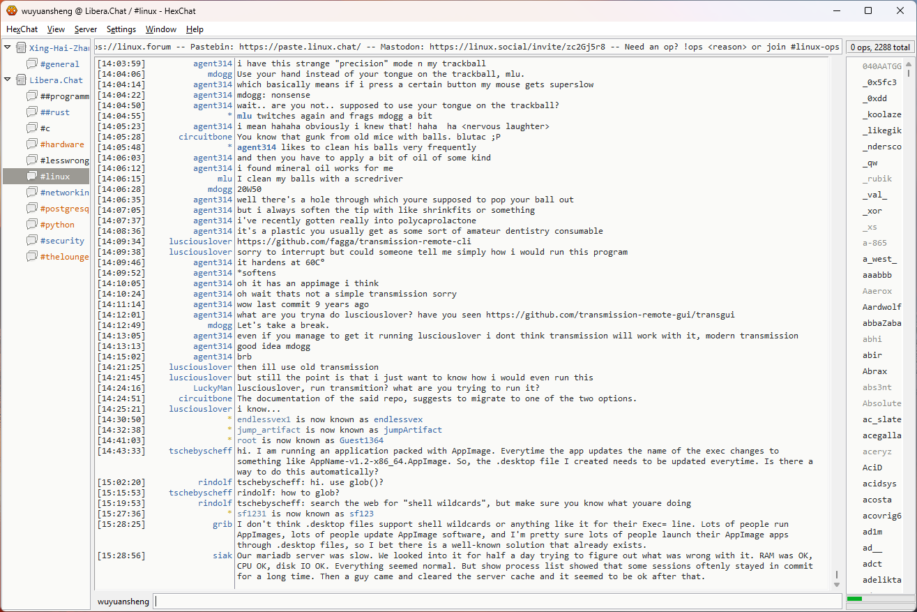Image resolution: width=917 pixels, height=612 pixels.
Task: Click the channel icon beside #python
Action: (x=32, y=225)
